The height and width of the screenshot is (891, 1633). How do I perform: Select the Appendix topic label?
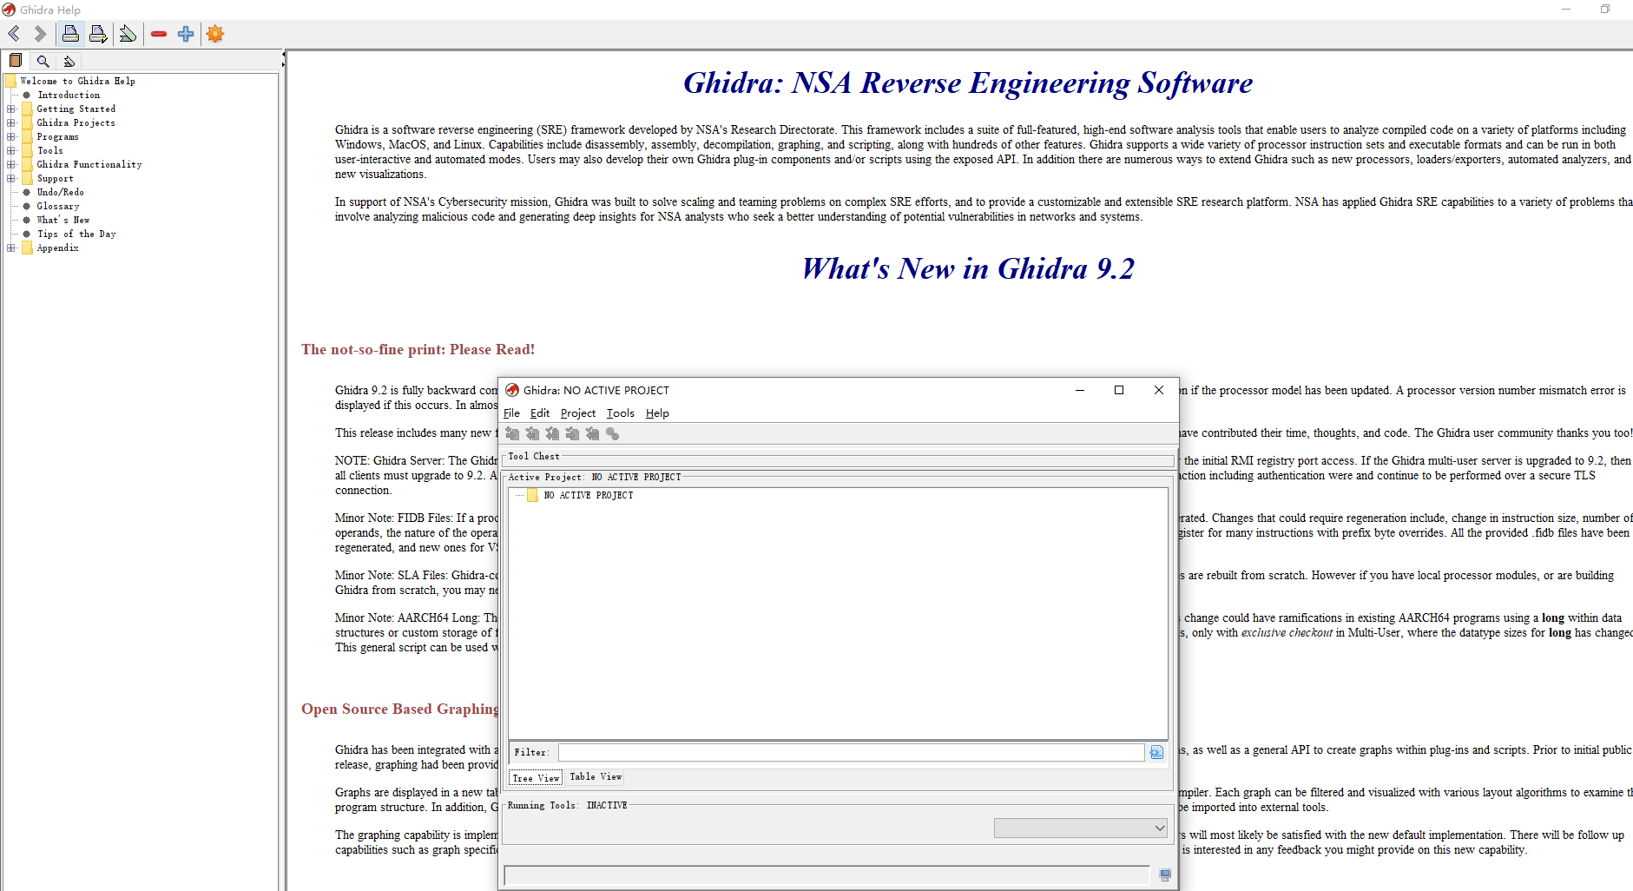point(58,247)
